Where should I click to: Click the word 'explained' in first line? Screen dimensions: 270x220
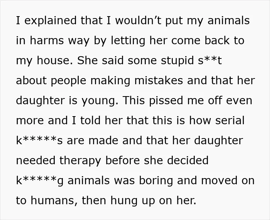[x=51, y=21]
